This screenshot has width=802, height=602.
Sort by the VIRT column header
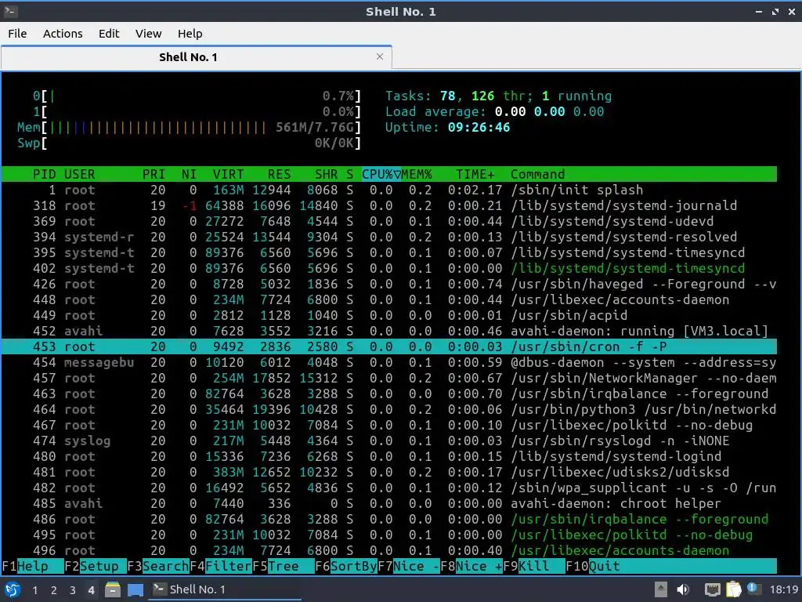[228, 175]
